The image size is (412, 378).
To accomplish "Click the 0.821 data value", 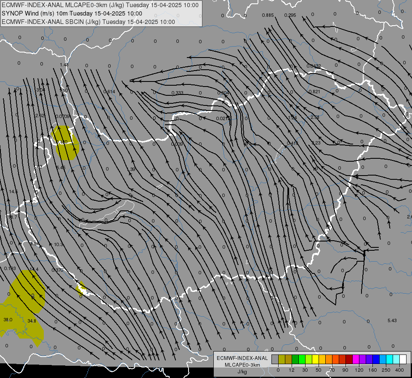I will (314, 92).
